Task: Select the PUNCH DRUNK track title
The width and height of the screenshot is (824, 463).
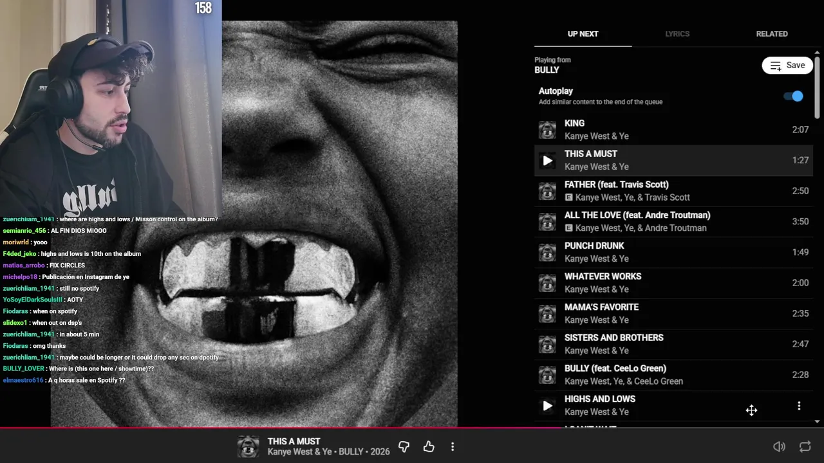Action: [594, 246]
